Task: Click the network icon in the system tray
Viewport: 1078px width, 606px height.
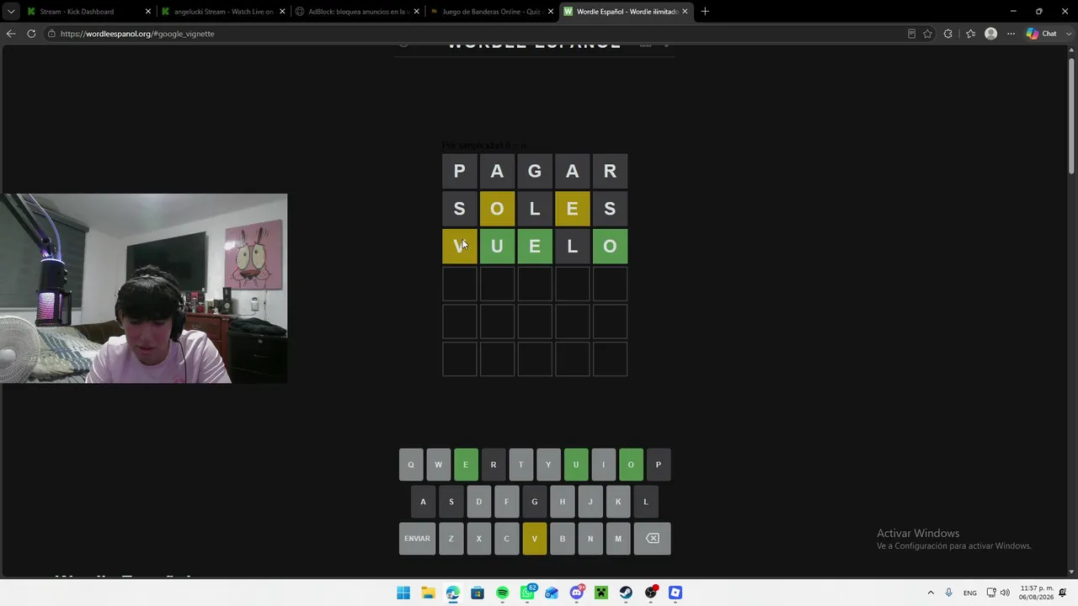Action: click(x=991, y=593)
